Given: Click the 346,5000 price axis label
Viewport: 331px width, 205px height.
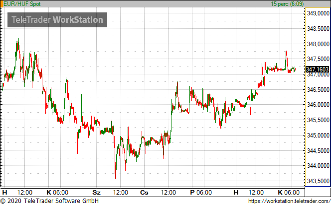Looking at the screenshot, I should 318,89.
